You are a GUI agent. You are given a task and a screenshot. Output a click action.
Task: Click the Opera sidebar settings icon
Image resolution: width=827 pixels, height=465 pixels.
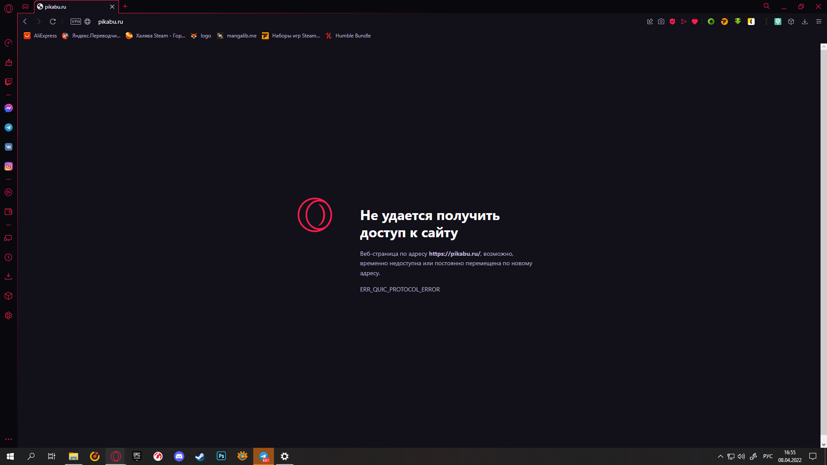tap(8, 315)
